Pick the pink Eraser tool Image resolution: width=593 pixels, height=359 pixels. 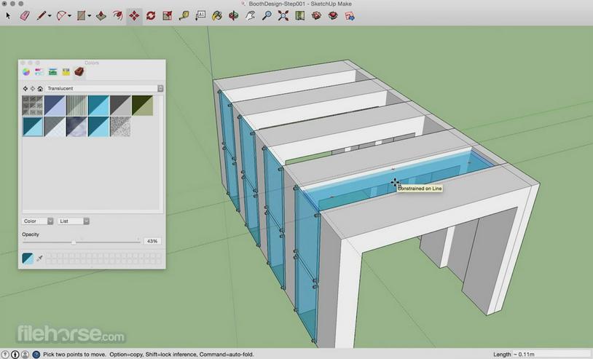click(25, 16)
